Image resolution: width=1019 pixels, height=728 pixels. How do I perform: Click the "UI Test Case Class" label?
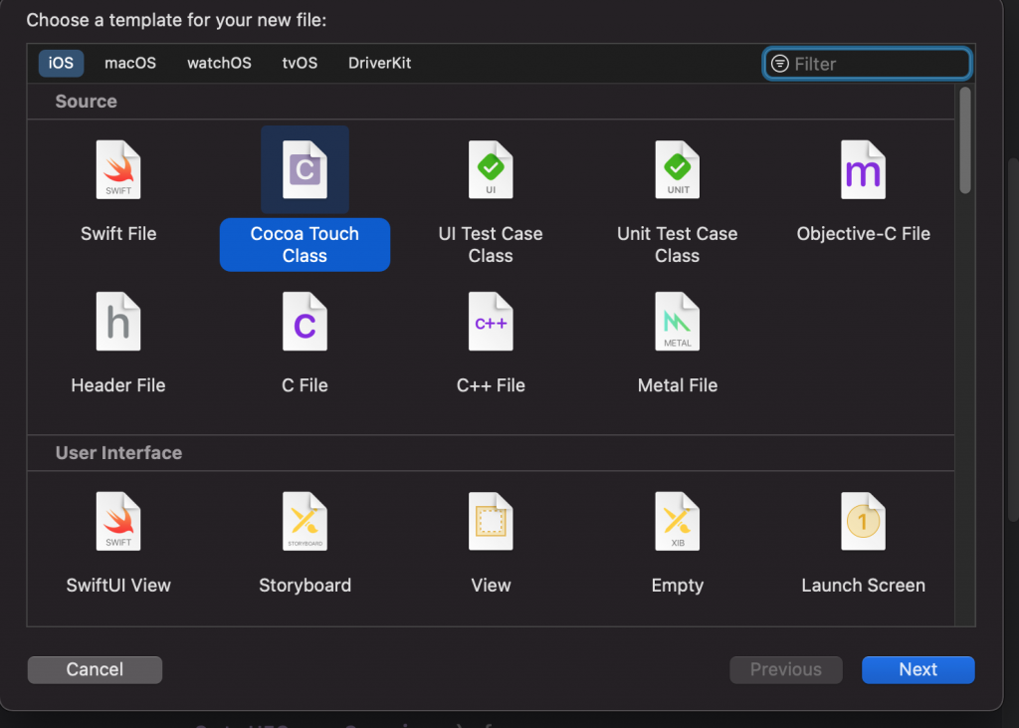491,245
